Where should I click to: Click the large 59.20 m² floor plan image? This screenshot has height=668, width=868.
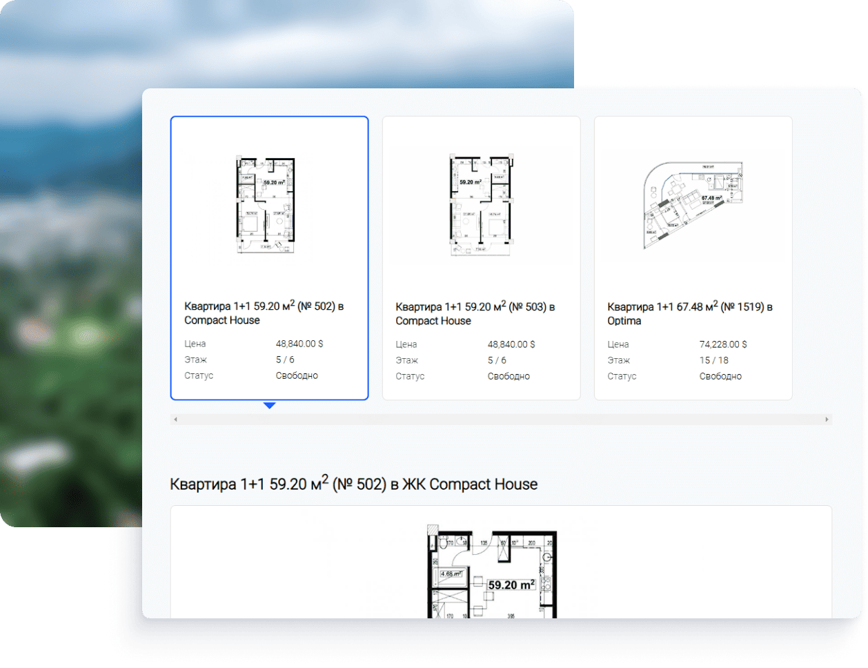491,571
